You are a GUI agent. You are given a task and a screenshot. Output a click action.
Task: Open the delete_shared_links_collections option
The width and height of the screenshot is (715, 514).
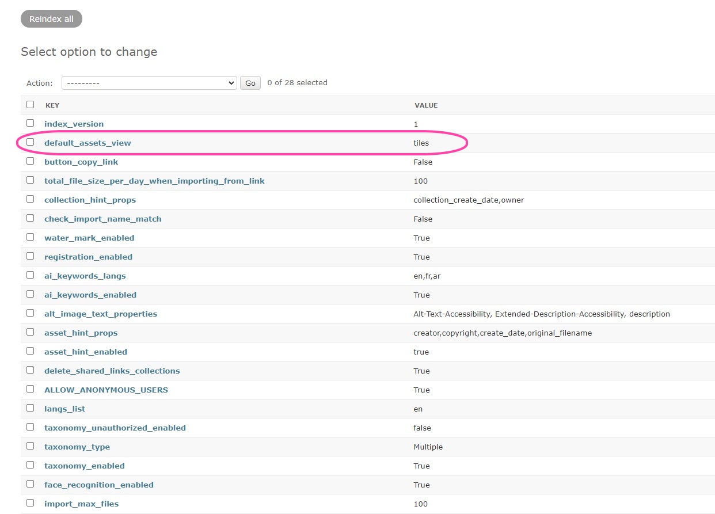(112, 371)
